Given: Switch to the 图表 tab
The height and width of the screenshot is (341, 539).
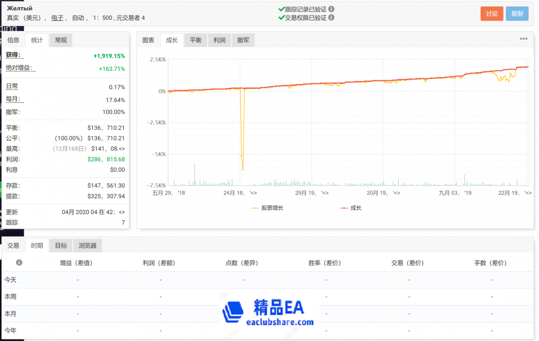Looking at the screenshot, I should [148, 40].
